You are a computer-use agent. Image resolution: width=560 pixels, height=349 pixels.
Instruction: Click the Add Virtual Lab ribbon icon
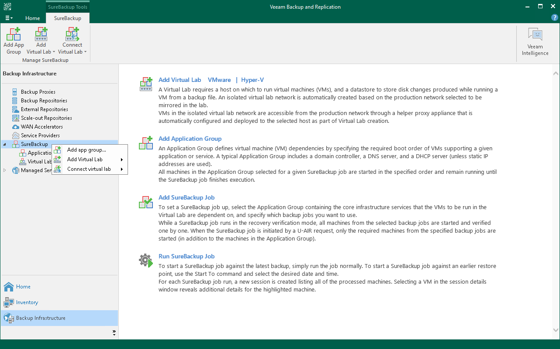click(41, 34)
